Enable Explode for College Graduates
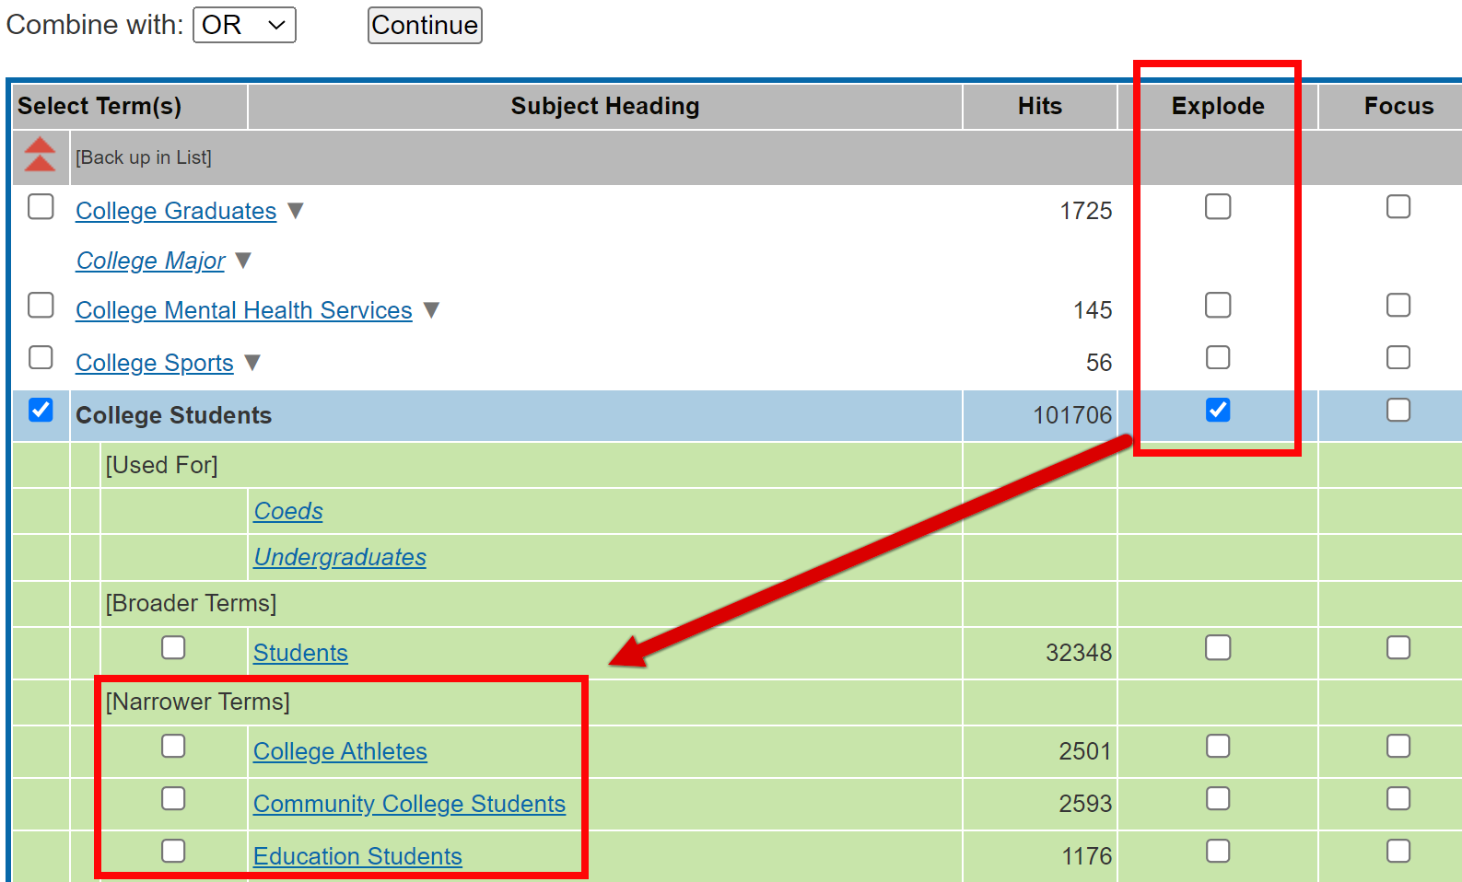Image resolution: width=1462 pixels, height=882 pixels. coord(1218,206)
